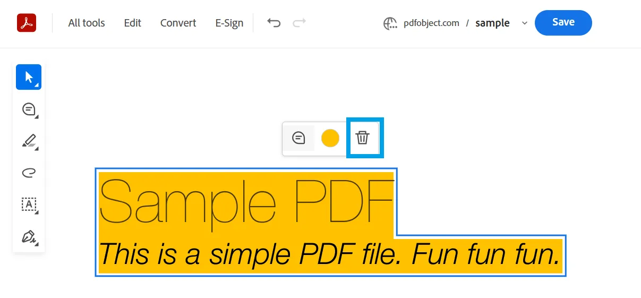
Task: Expand the file name dropdown chevron
Action: click(525, 23)
